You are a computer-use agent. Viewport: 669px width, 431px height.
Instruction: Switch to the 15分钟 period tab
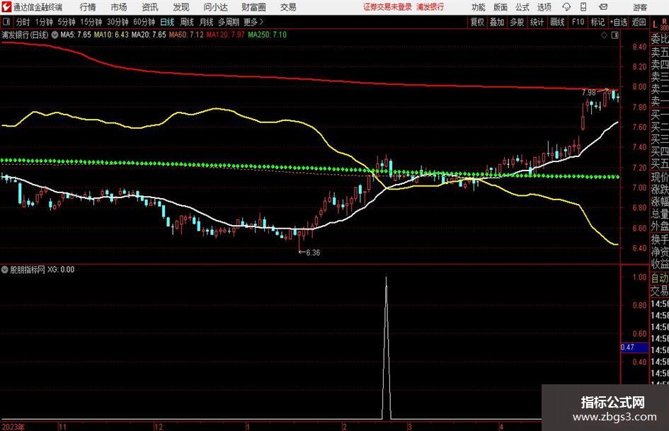91,22
